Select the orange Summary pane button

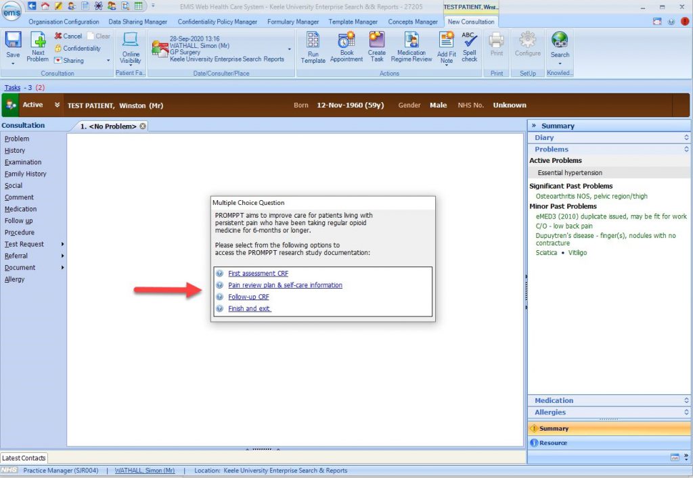tap(609, 428)
